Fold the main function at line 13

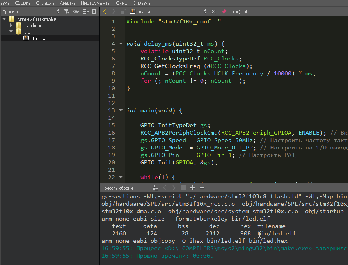[x=121, y=110]
